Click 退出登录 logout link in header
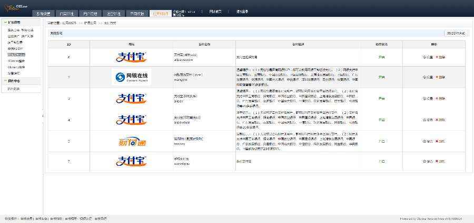 tap(242, 12)
